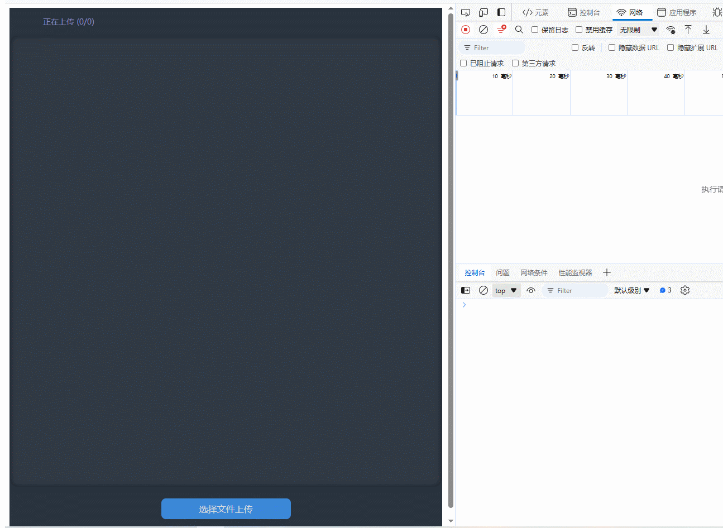The width and height of the screenshot is (723, 528).
Task: Open network search magnifier
Action: coord(519,30)
